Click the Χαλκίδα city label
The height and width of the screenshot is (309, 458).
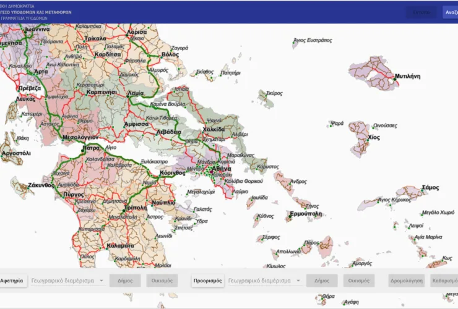pyautogui.click(x=214, y=129)
